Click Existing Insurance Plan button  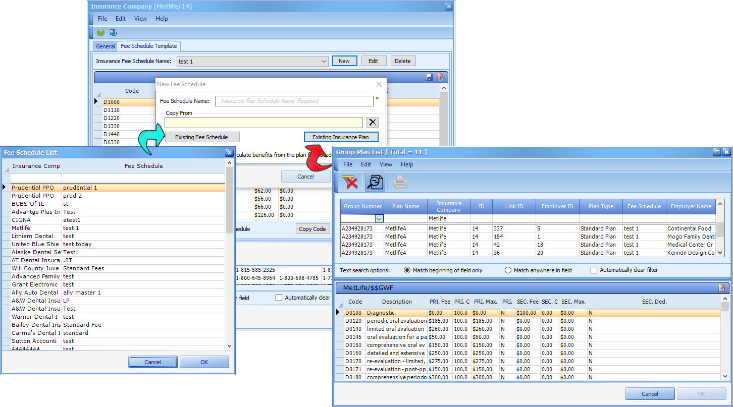coord(341,137)
